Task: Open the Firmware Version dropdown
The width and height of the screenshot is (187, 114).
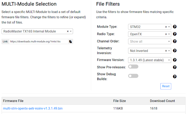Action: click(150, 60)
